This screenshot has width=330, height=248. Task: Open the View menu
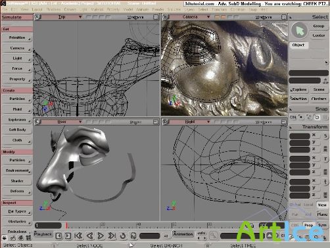coord(24,9)
